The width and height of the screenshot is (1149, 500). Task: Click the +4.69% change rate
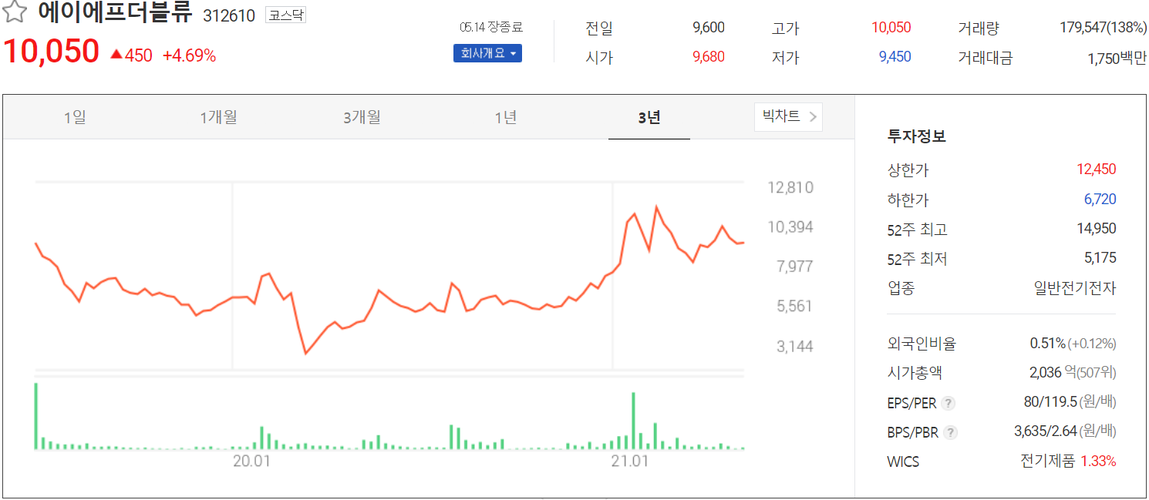point(189,55)
